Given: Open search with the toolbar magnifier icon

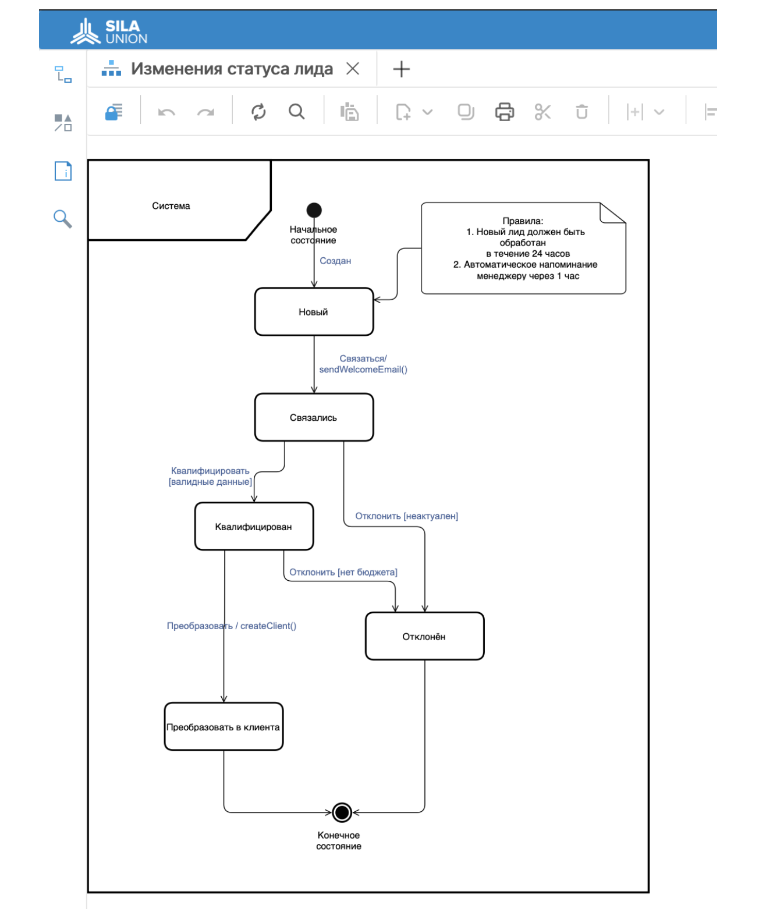Looking at the screenshot, I should coord(297,112).
